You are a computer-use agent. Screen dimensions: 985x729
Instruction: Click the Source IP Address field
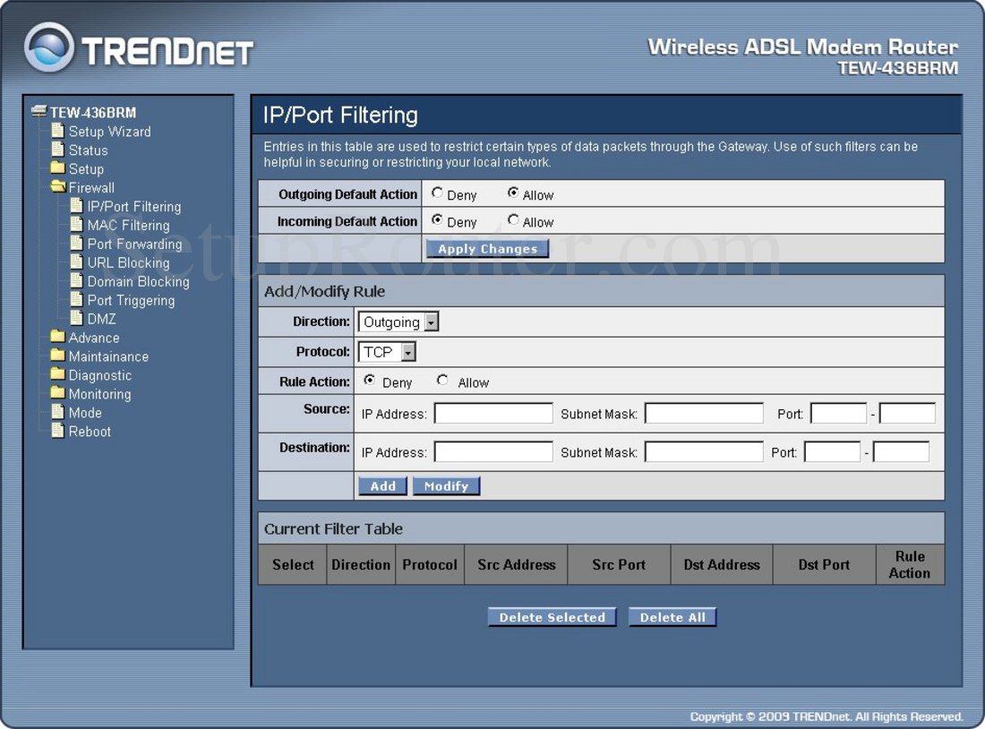point(492,412)
